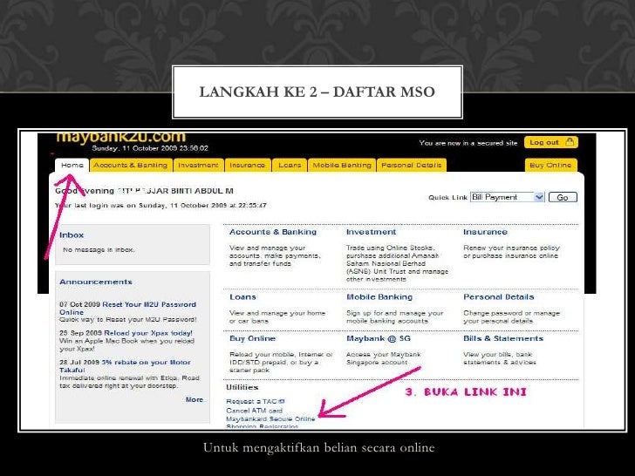
Task: Open the Maybankard Secure Online link
Action: pos(270,419)
